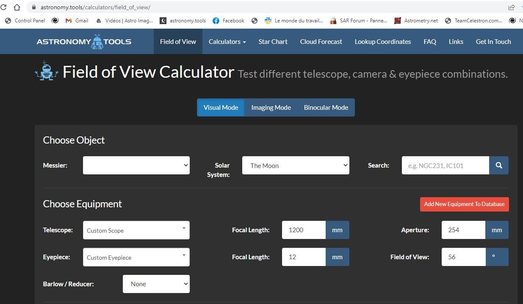The image size is (523, 304).
Task: Click the Aperture field 254
Action: [x=463, y=230]
